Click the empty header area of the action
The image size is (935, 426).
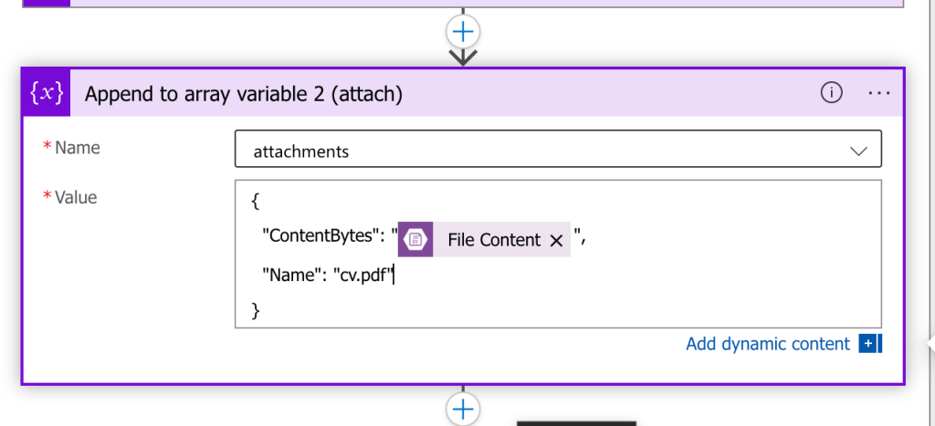coord(608,94)
